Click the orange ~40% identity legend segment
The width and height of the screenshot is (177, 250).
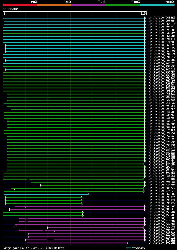tap(54, 5)
